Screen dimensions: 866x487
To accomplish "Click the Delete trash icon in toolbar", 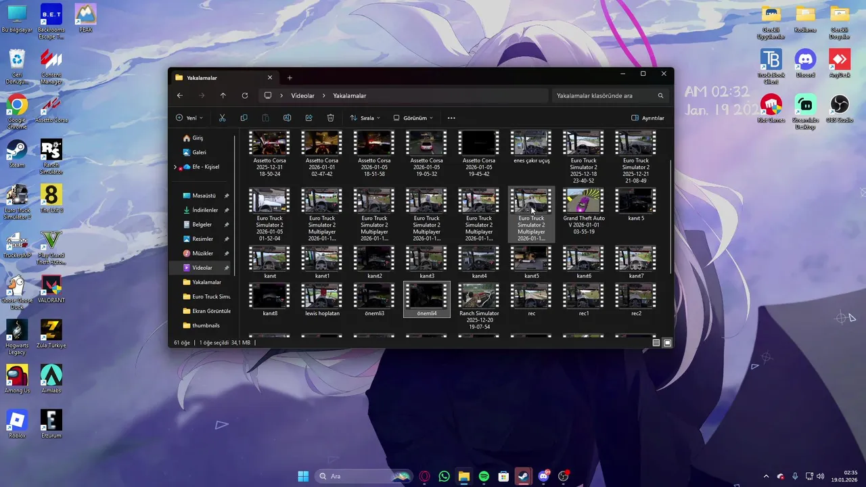I will (330, 118).
